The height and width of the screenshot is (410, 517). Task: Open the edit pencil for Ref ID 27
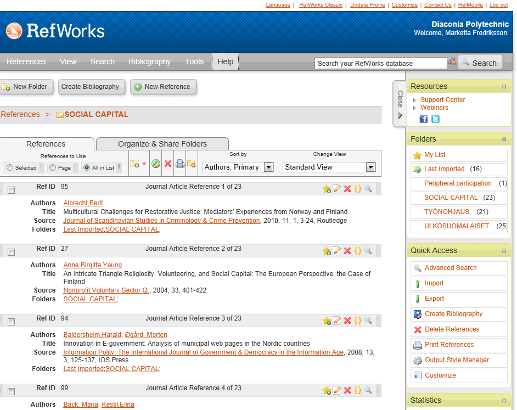[x=336, y=251]
